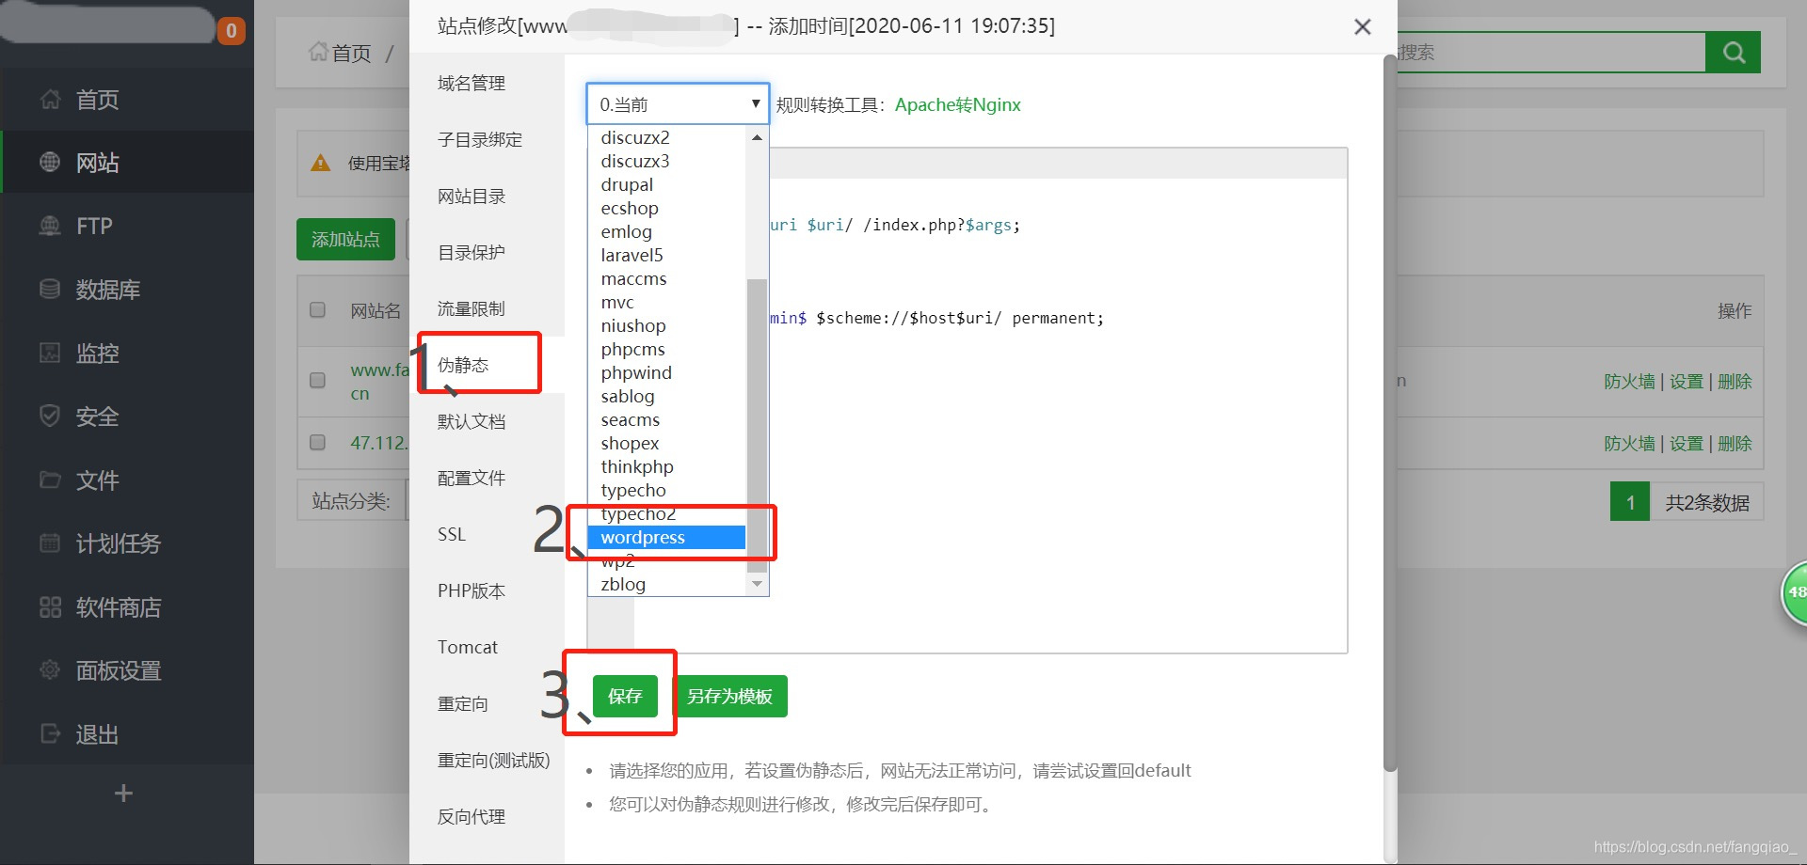Screen dimensions: 1807x865
Task: Choose drupal in the rule list
Action: 627,184
